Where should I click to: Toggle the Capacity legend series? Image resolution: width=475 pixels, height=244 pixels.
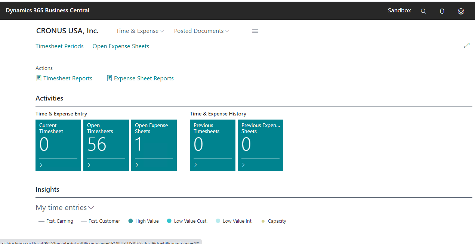click(274, 221)
